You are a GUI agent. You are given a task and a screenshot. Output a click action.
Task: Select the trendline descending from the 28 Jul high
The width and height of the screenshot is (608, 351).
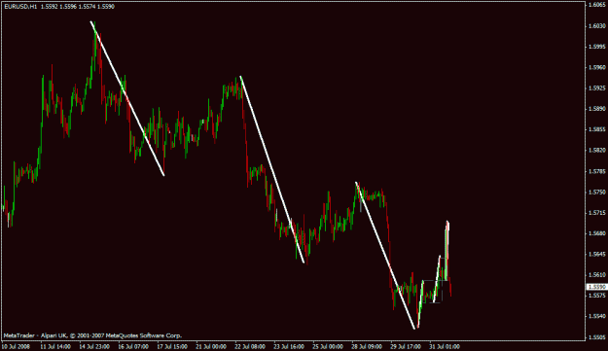(x=385, y=256)
